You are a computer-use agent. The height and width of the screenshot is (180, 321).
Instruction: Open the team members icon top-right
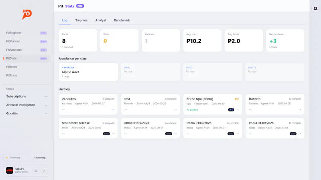(x=315, y=8)
